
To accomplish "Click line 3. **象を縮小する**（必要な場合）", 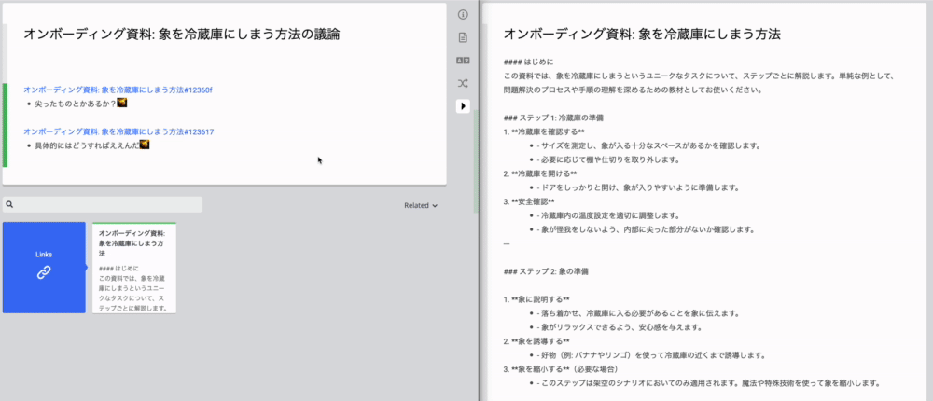I will pyautogui.click(x=563, y=369).
